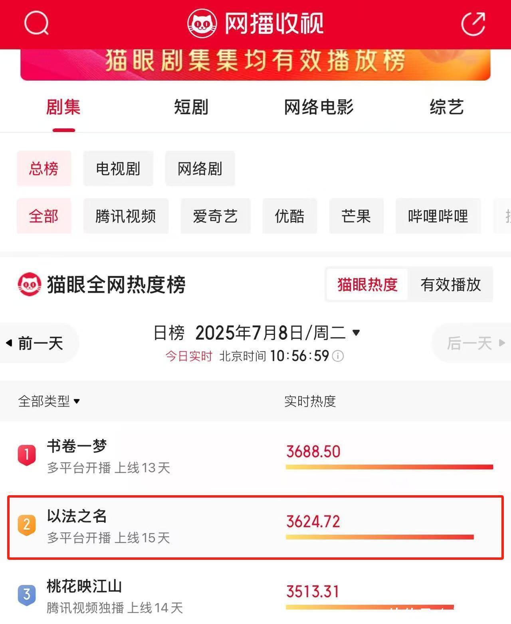Expand the 全部类型 dropdown

[49, 401]
